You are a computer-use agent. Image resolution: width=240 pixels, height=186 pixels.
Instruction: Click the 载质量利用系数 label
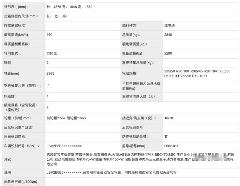click(x=17, y=44)
